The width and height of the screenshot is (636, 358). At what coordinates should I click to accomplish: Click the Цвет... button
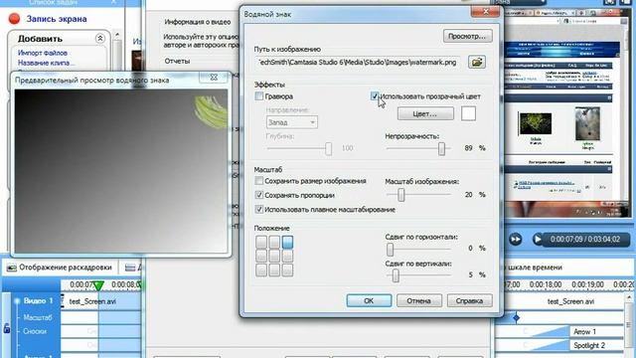point(425,114)
